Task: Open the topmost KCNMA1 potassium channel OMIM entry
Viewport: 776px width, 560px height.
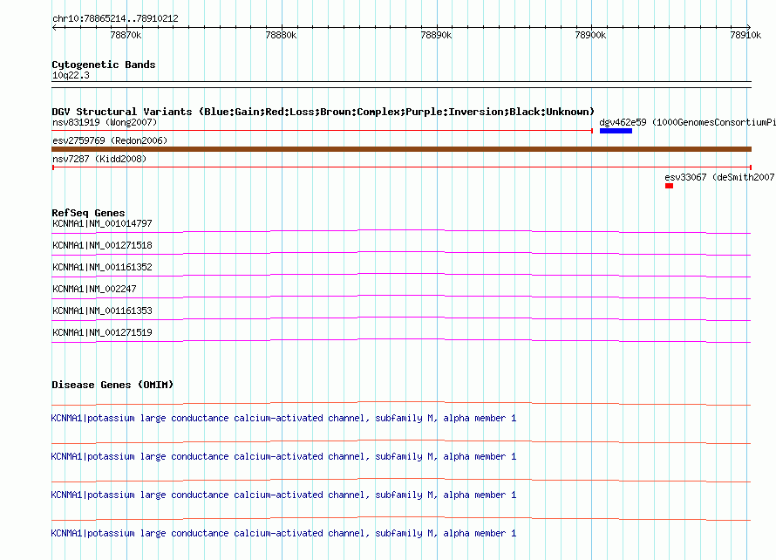Action: (x=283, y=419)
